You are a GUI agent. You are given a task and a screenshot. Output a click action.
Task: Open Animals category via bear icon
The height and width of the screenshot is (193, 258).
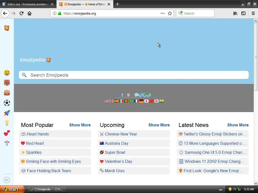(x=7, y=83)
